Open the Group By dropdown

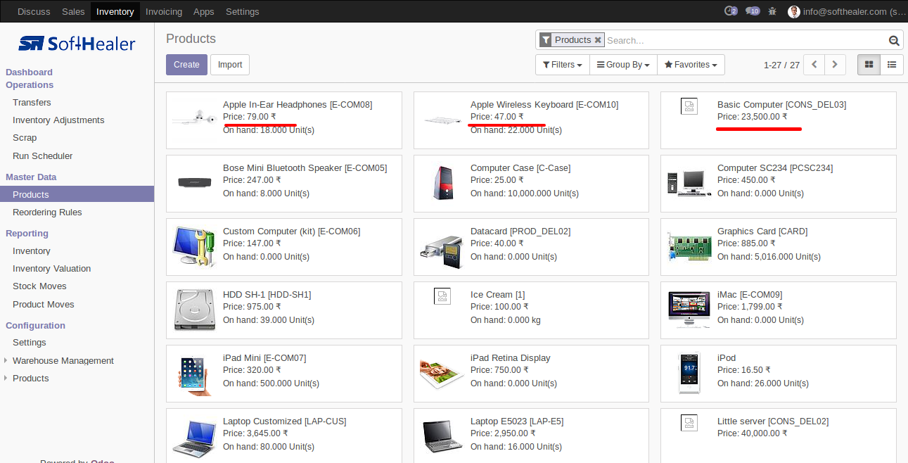coord(623,65)
